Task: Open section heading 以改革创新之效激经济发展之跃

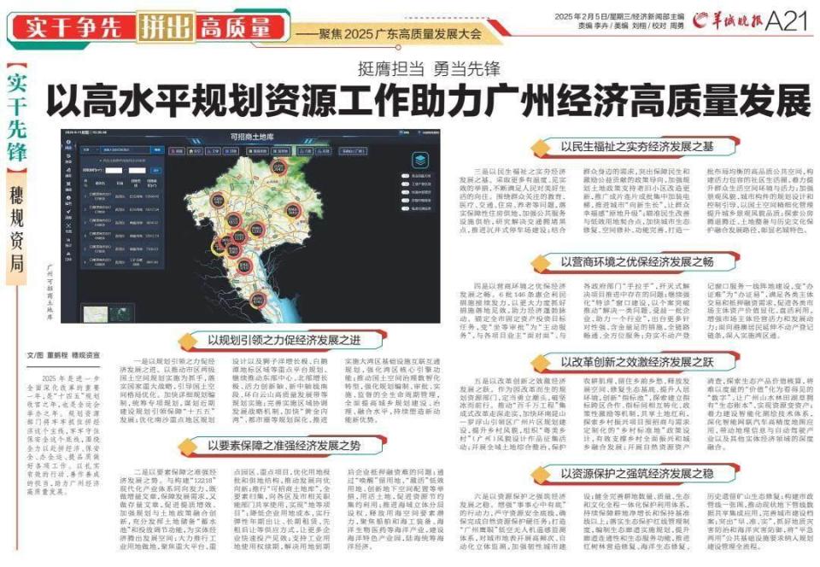Action: (637, 361)
